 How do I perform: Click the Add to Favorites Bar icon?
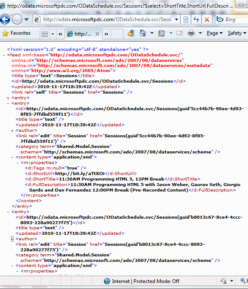click(131, 33)
